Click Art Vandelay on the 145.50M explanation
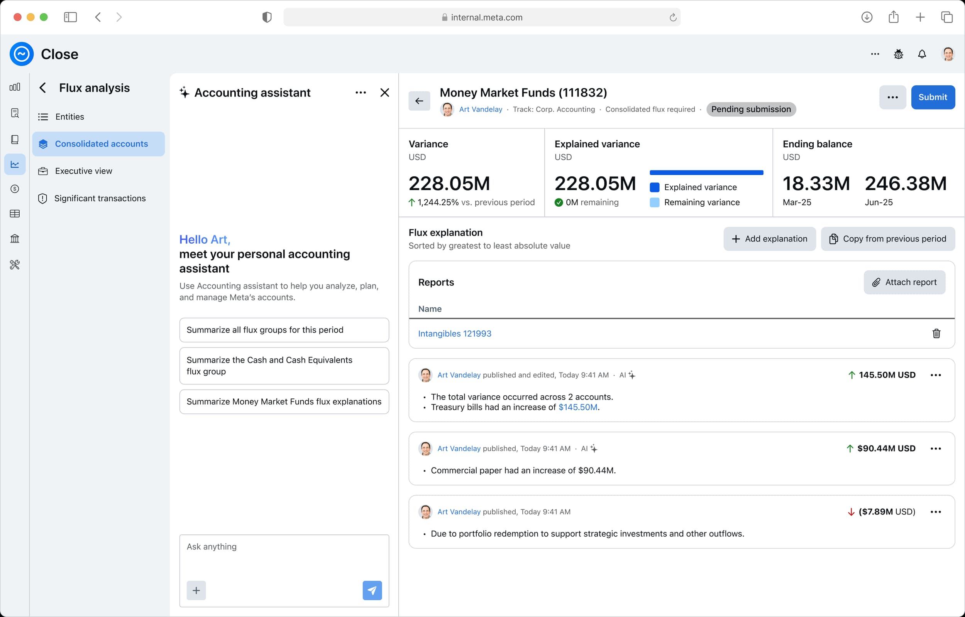Screen dimensions: 965x617 (459, 375)
